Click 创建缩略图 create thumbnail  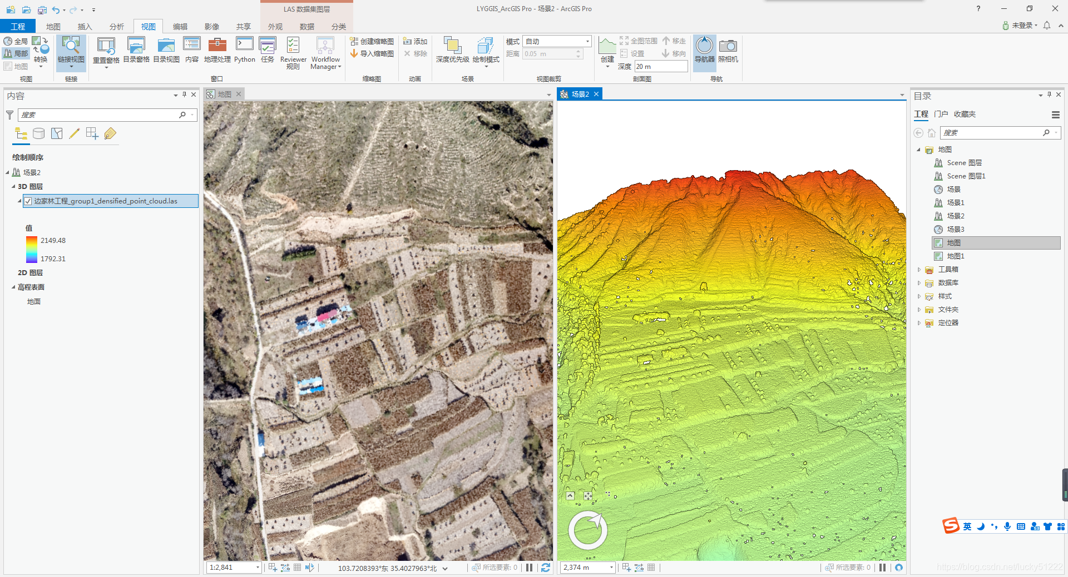pyautogui.click(x=372, y=41)
